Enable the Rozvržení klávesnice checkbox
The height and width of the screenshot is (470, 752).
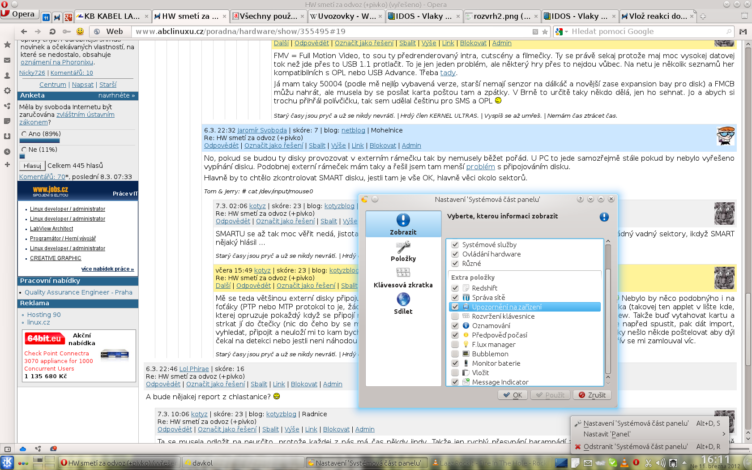tap(455, 316)
